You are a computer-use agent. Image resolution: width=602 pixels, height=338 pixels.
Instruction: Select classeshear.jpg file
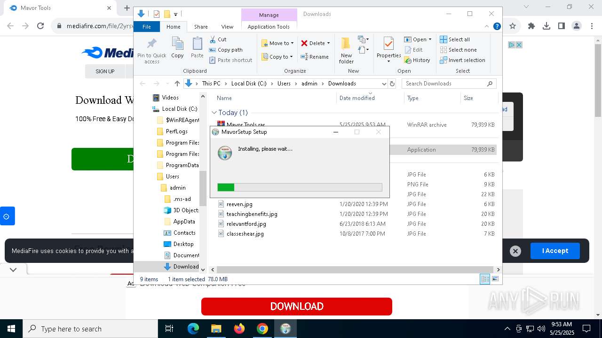click(x=245, y=234)
